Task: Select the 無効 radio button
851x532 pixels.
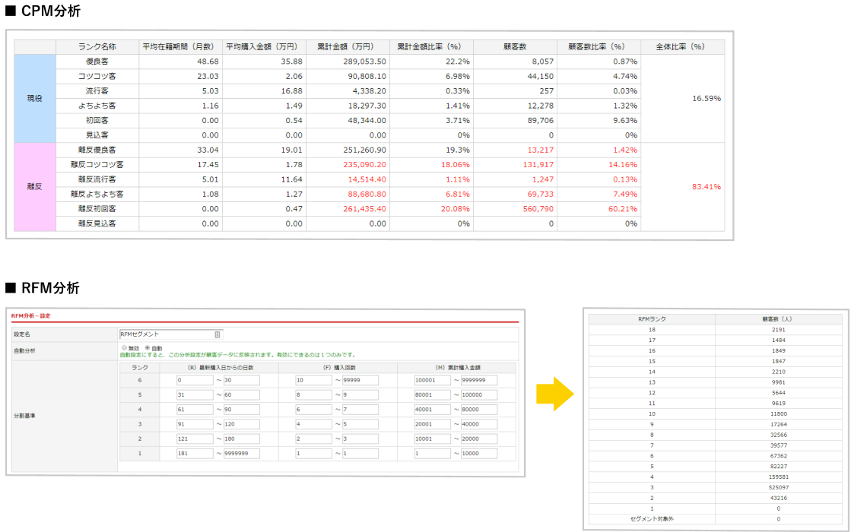Action: pyautogui.click(x=124, y=347)
